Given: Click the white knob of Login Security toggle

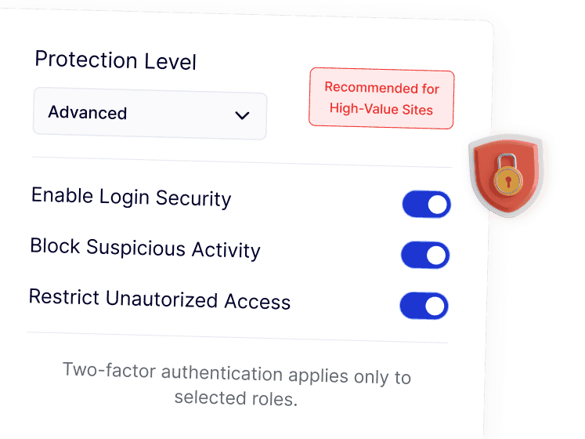Looking at the screenshot, I should tap(438, 205).
